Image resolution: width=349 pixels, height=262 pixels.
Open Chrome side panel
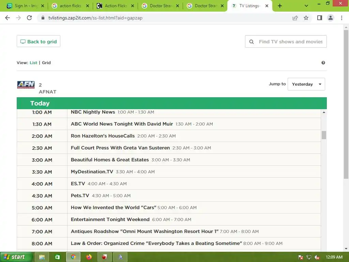point(320,18)
